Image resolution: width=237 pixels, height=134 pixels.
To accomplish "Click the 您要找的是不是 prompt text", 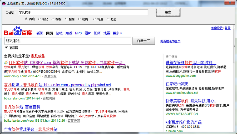I will [17, 56].
